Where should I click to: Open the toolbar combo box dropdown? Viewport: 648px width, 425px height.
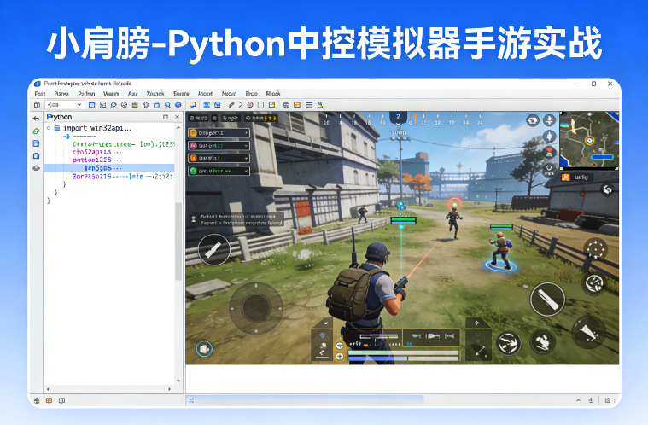[x=65, y=105]
